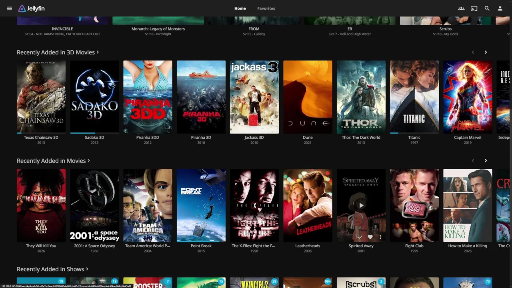Switch to the Home tab

[x=240, y=8]
